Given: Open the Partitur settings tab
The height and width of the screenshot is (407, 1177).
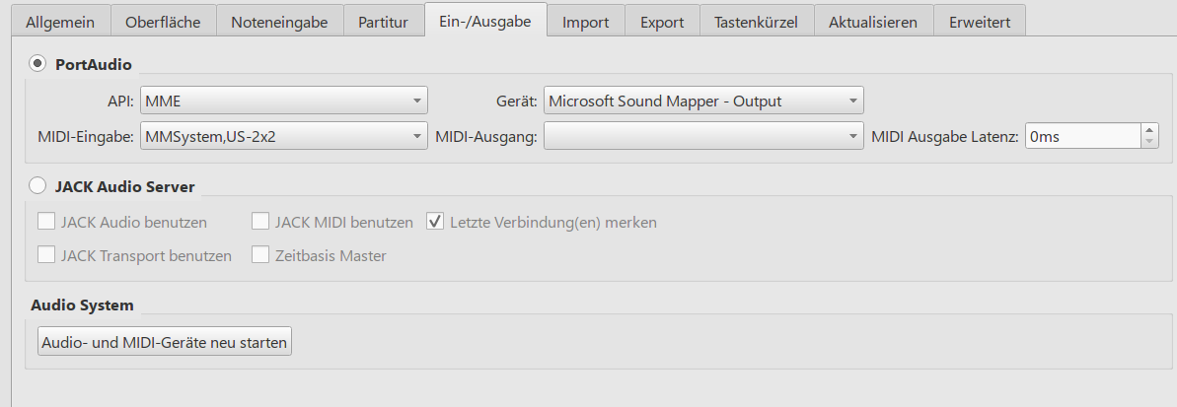Looking at the screenshot, I should pos(383,22).
